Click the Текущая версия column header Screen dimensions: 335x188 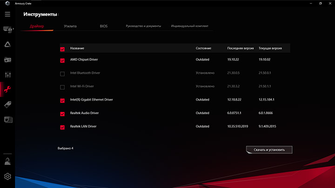[x=270, y=48]
